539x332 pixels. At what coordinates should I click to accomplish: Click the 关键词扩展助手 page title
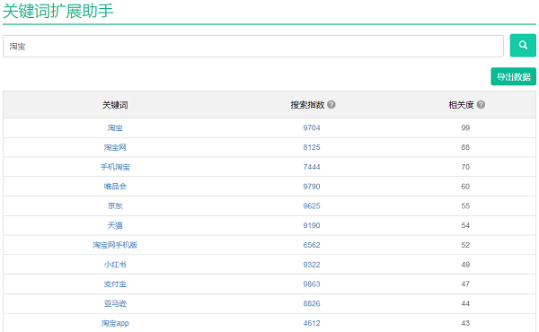(x=58, y=11)
